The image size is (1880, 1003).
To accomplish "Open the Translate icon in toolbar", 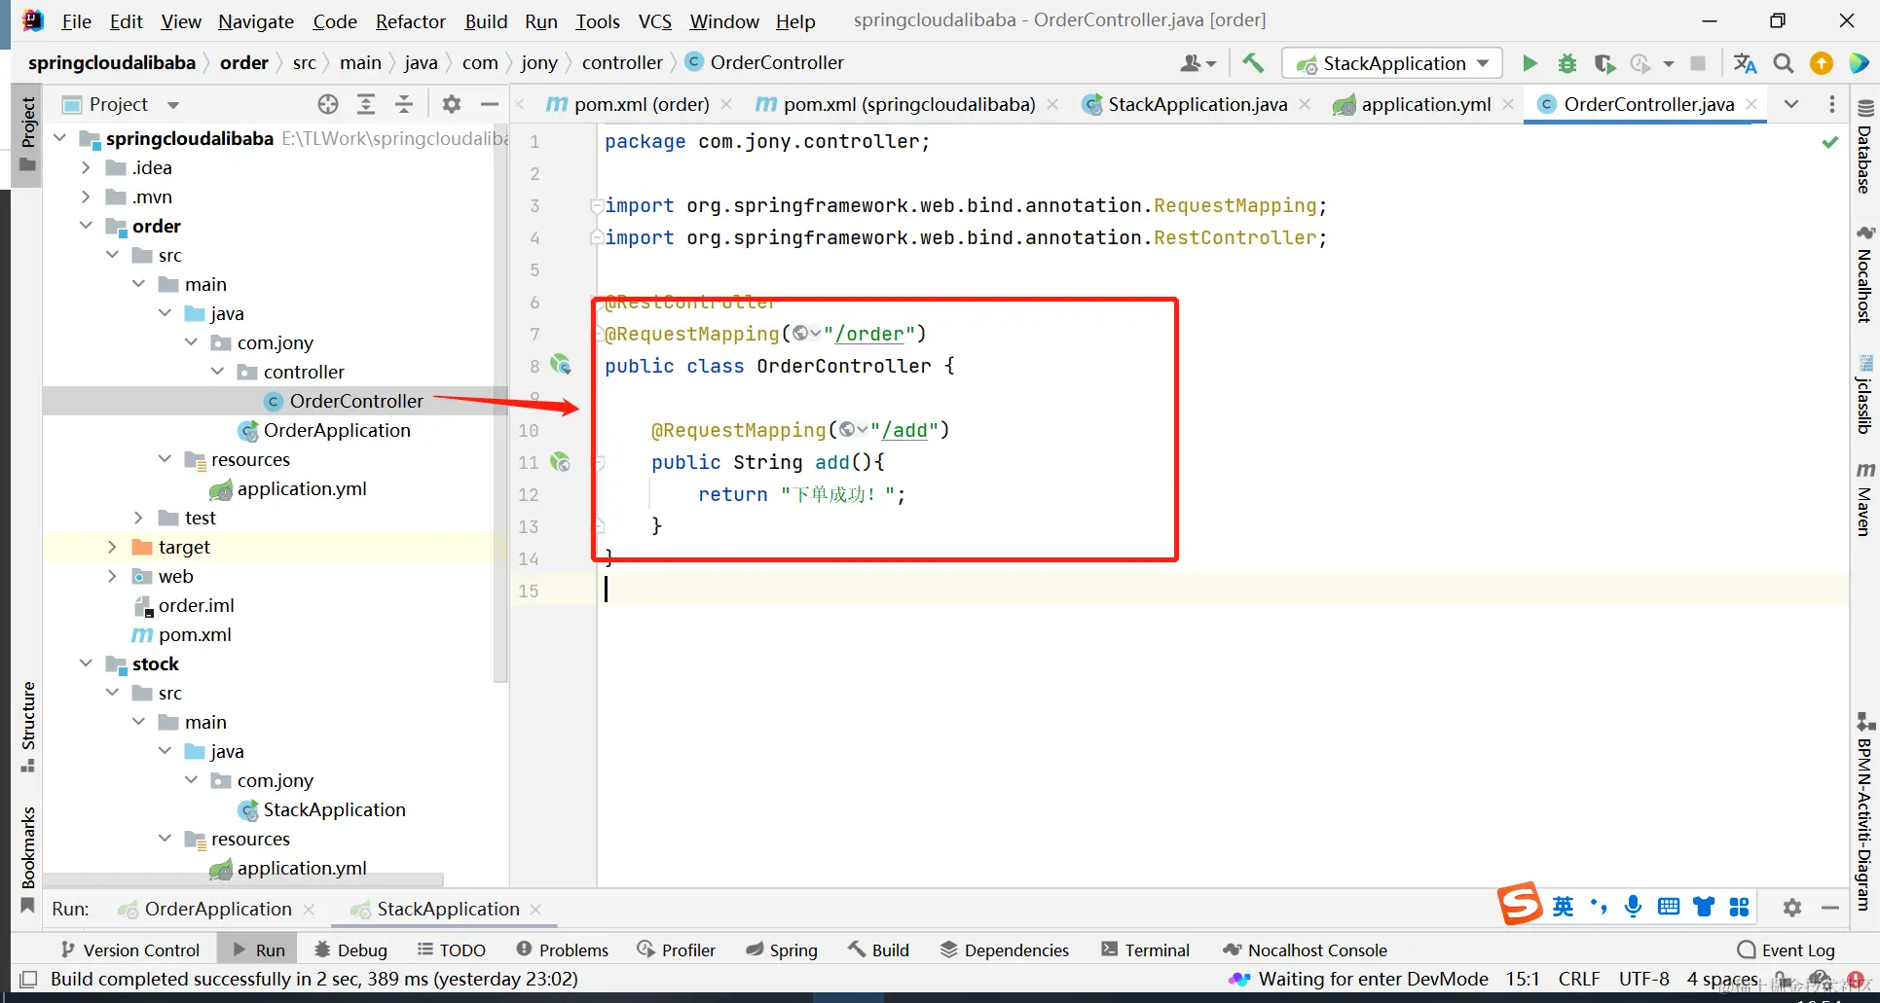I will [x=1745, y=63].
